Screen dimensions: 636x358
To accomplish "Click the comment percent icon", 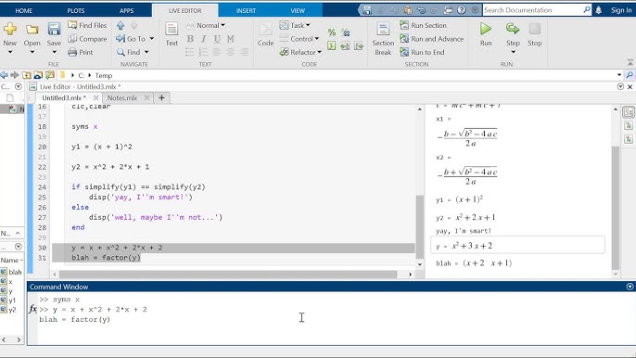I will [x=332, y=32].
